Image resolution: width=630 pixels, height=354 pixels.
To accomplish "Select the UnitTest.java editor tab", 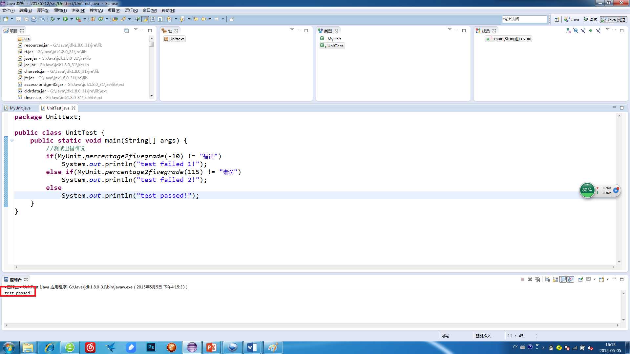I will (x=58, y=108).
